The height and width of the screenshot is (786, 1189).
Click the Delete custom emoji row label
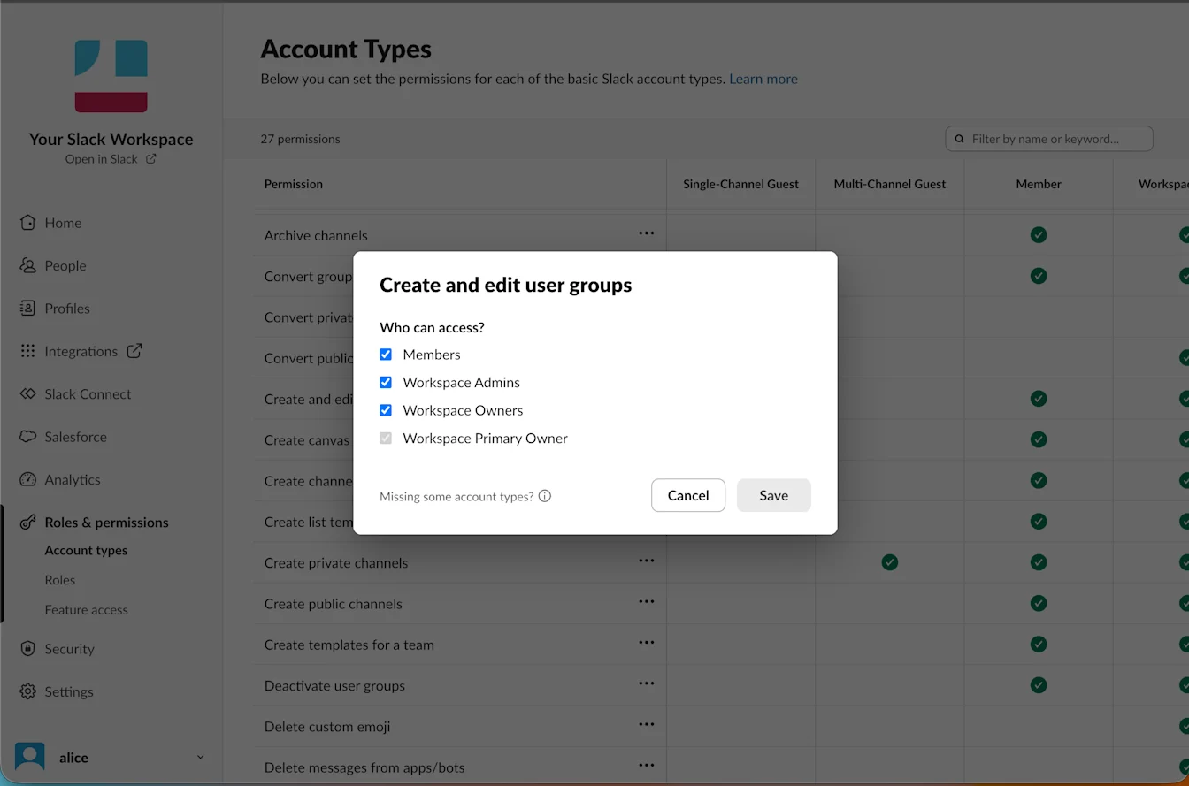tap(327, 727)
